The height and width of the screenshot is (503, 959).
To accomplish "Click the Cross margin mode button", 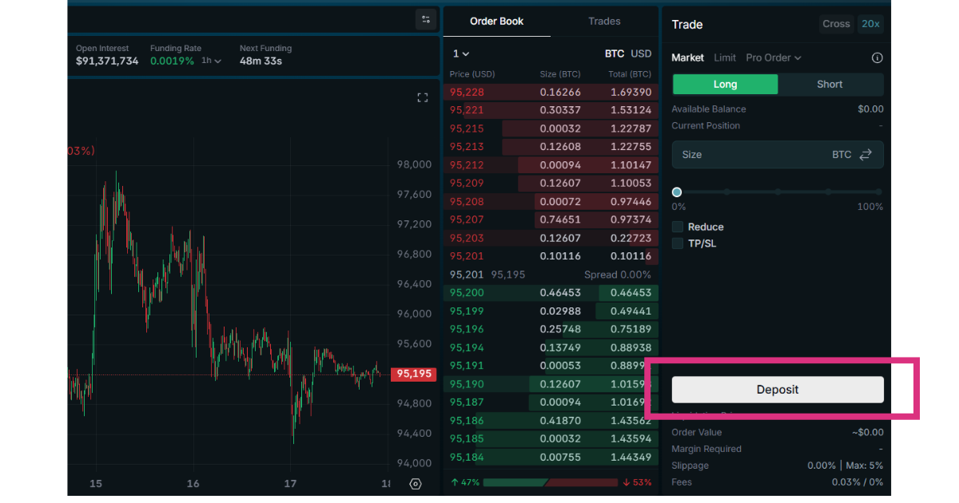I will tap(836, 24).
